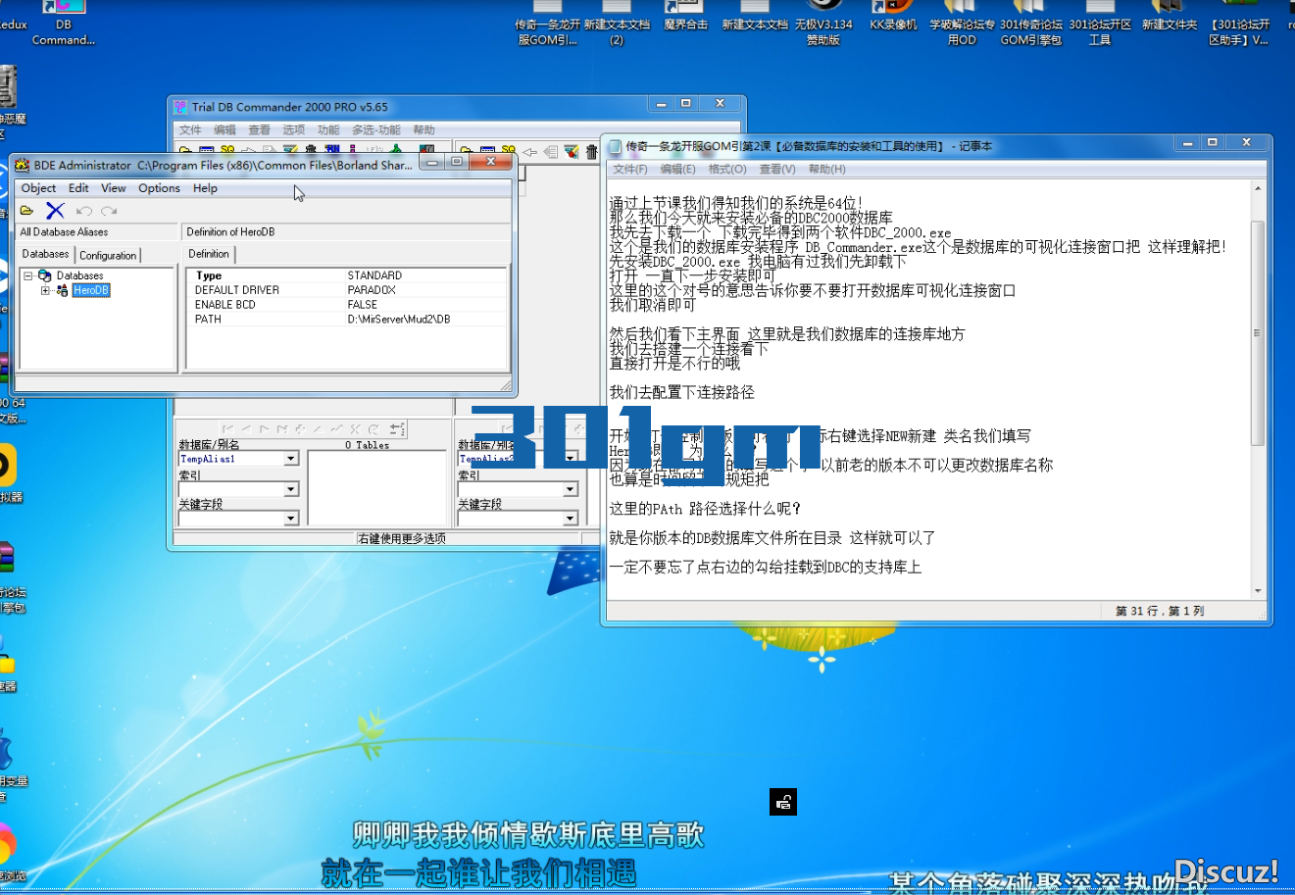1295x895 pixels.
Task: Click the ENABLE BCD value FALSE
Action: pos(362,305)
